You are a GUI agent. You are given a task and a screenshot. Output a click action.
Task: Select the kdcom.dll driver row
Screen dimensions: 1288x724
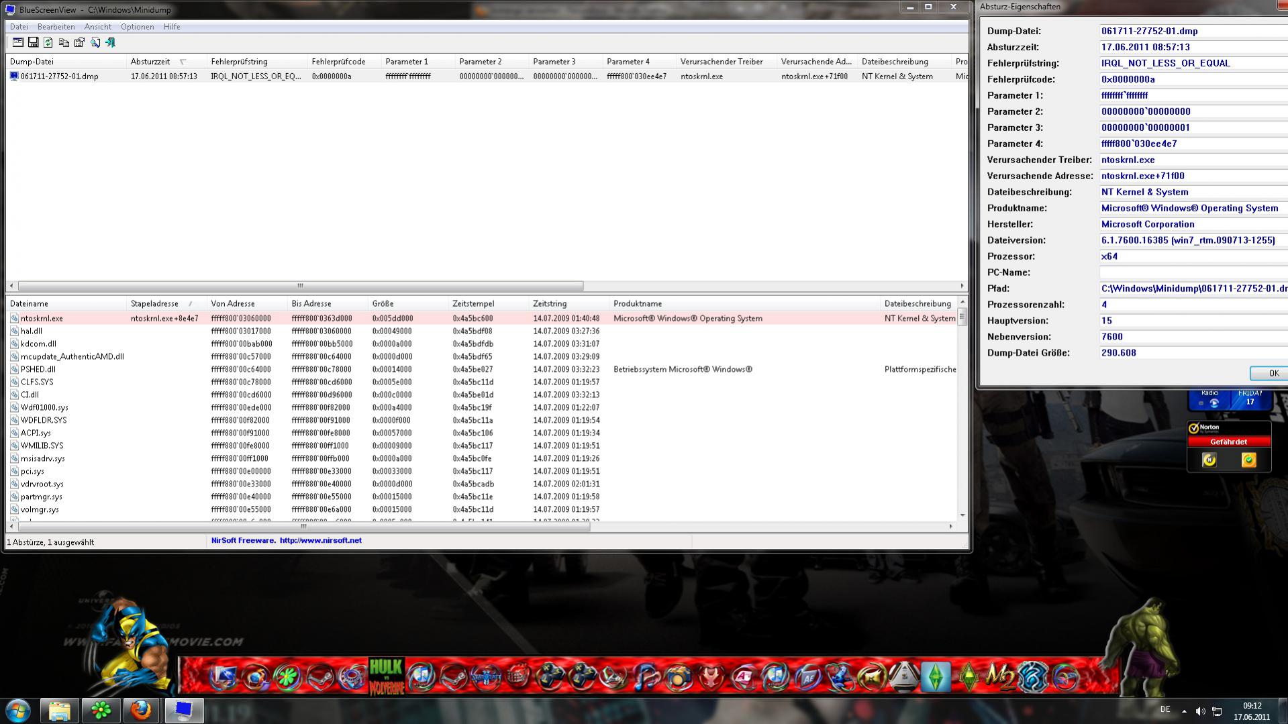(482, 344)
